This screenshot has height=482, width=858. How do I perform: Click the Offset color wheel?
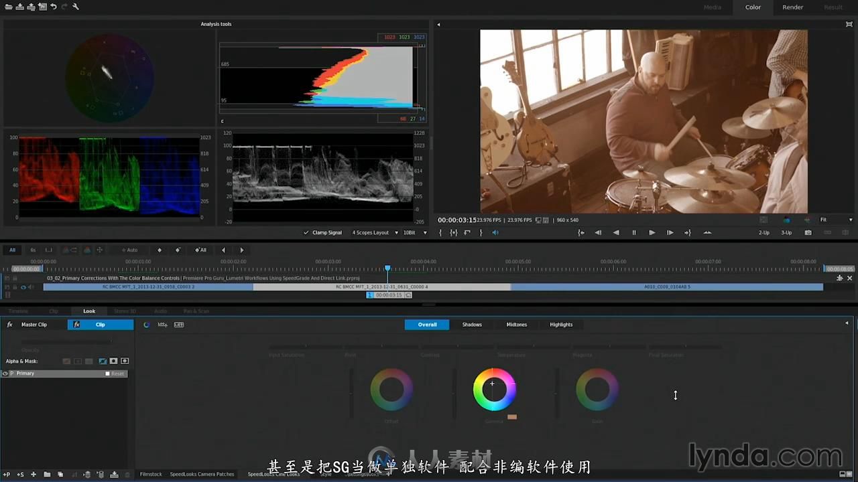[391, 390]
